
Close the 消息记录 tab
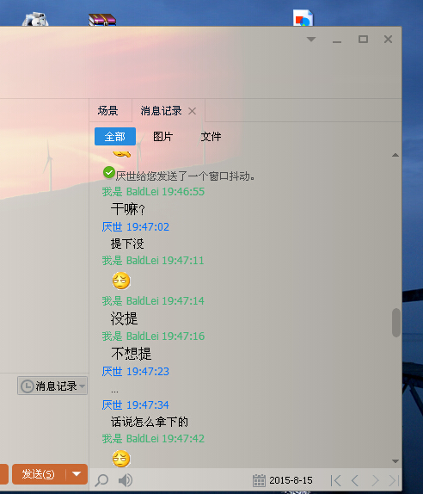[192, 111]
